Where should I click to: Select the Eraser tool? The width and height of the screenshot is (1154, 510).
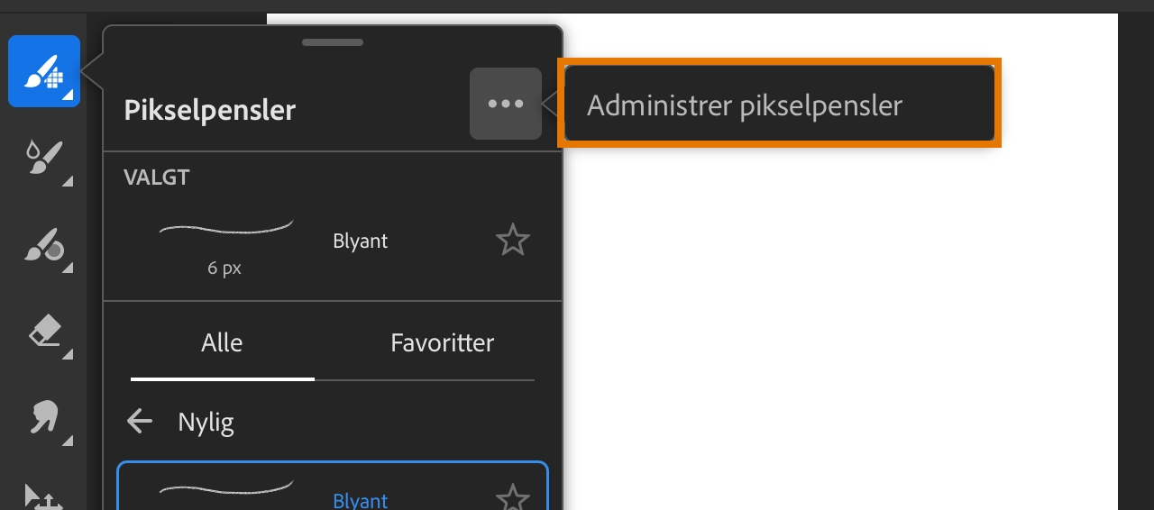(x=43, y=331)
